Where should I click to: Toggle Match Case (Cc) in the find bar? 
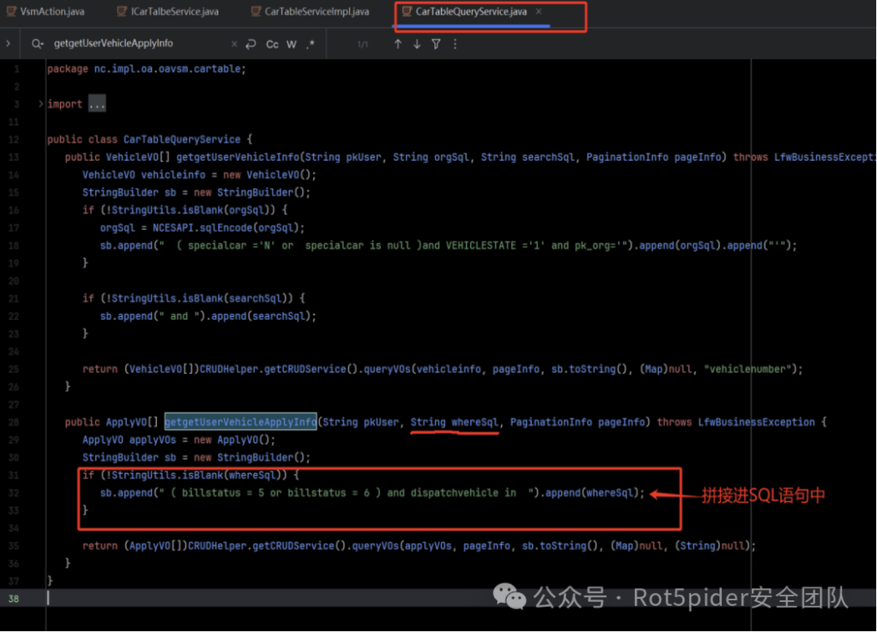click(272, 44)
